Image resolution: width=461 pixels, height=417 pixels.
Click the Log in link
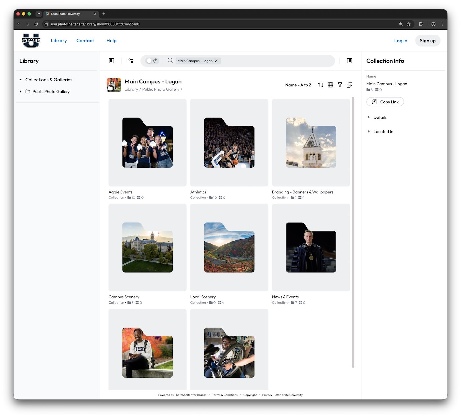[x=401, y=41]
